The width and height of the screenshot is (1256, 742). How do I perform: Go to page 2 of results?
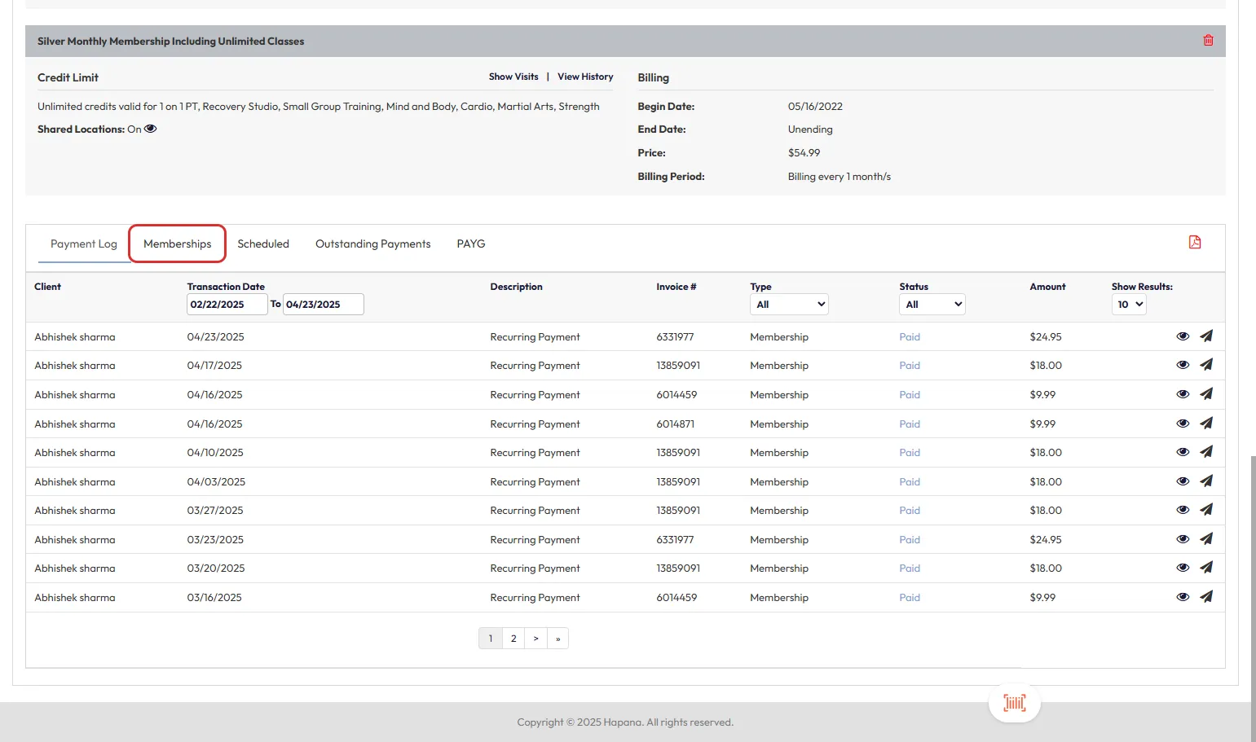[x=513, y=639]
